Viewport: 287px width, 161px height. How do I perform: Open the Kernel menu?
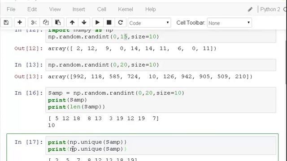[x=126, y=9]
